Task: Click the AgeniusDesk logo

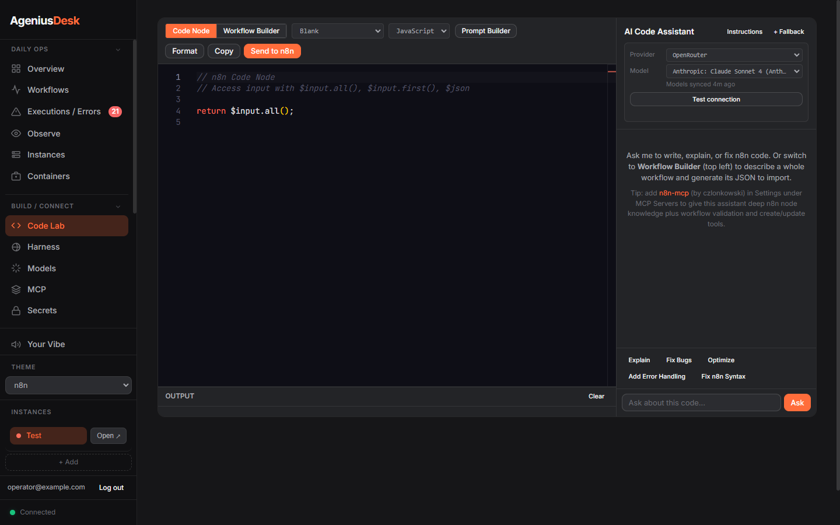Action: [x=45, y=20]
